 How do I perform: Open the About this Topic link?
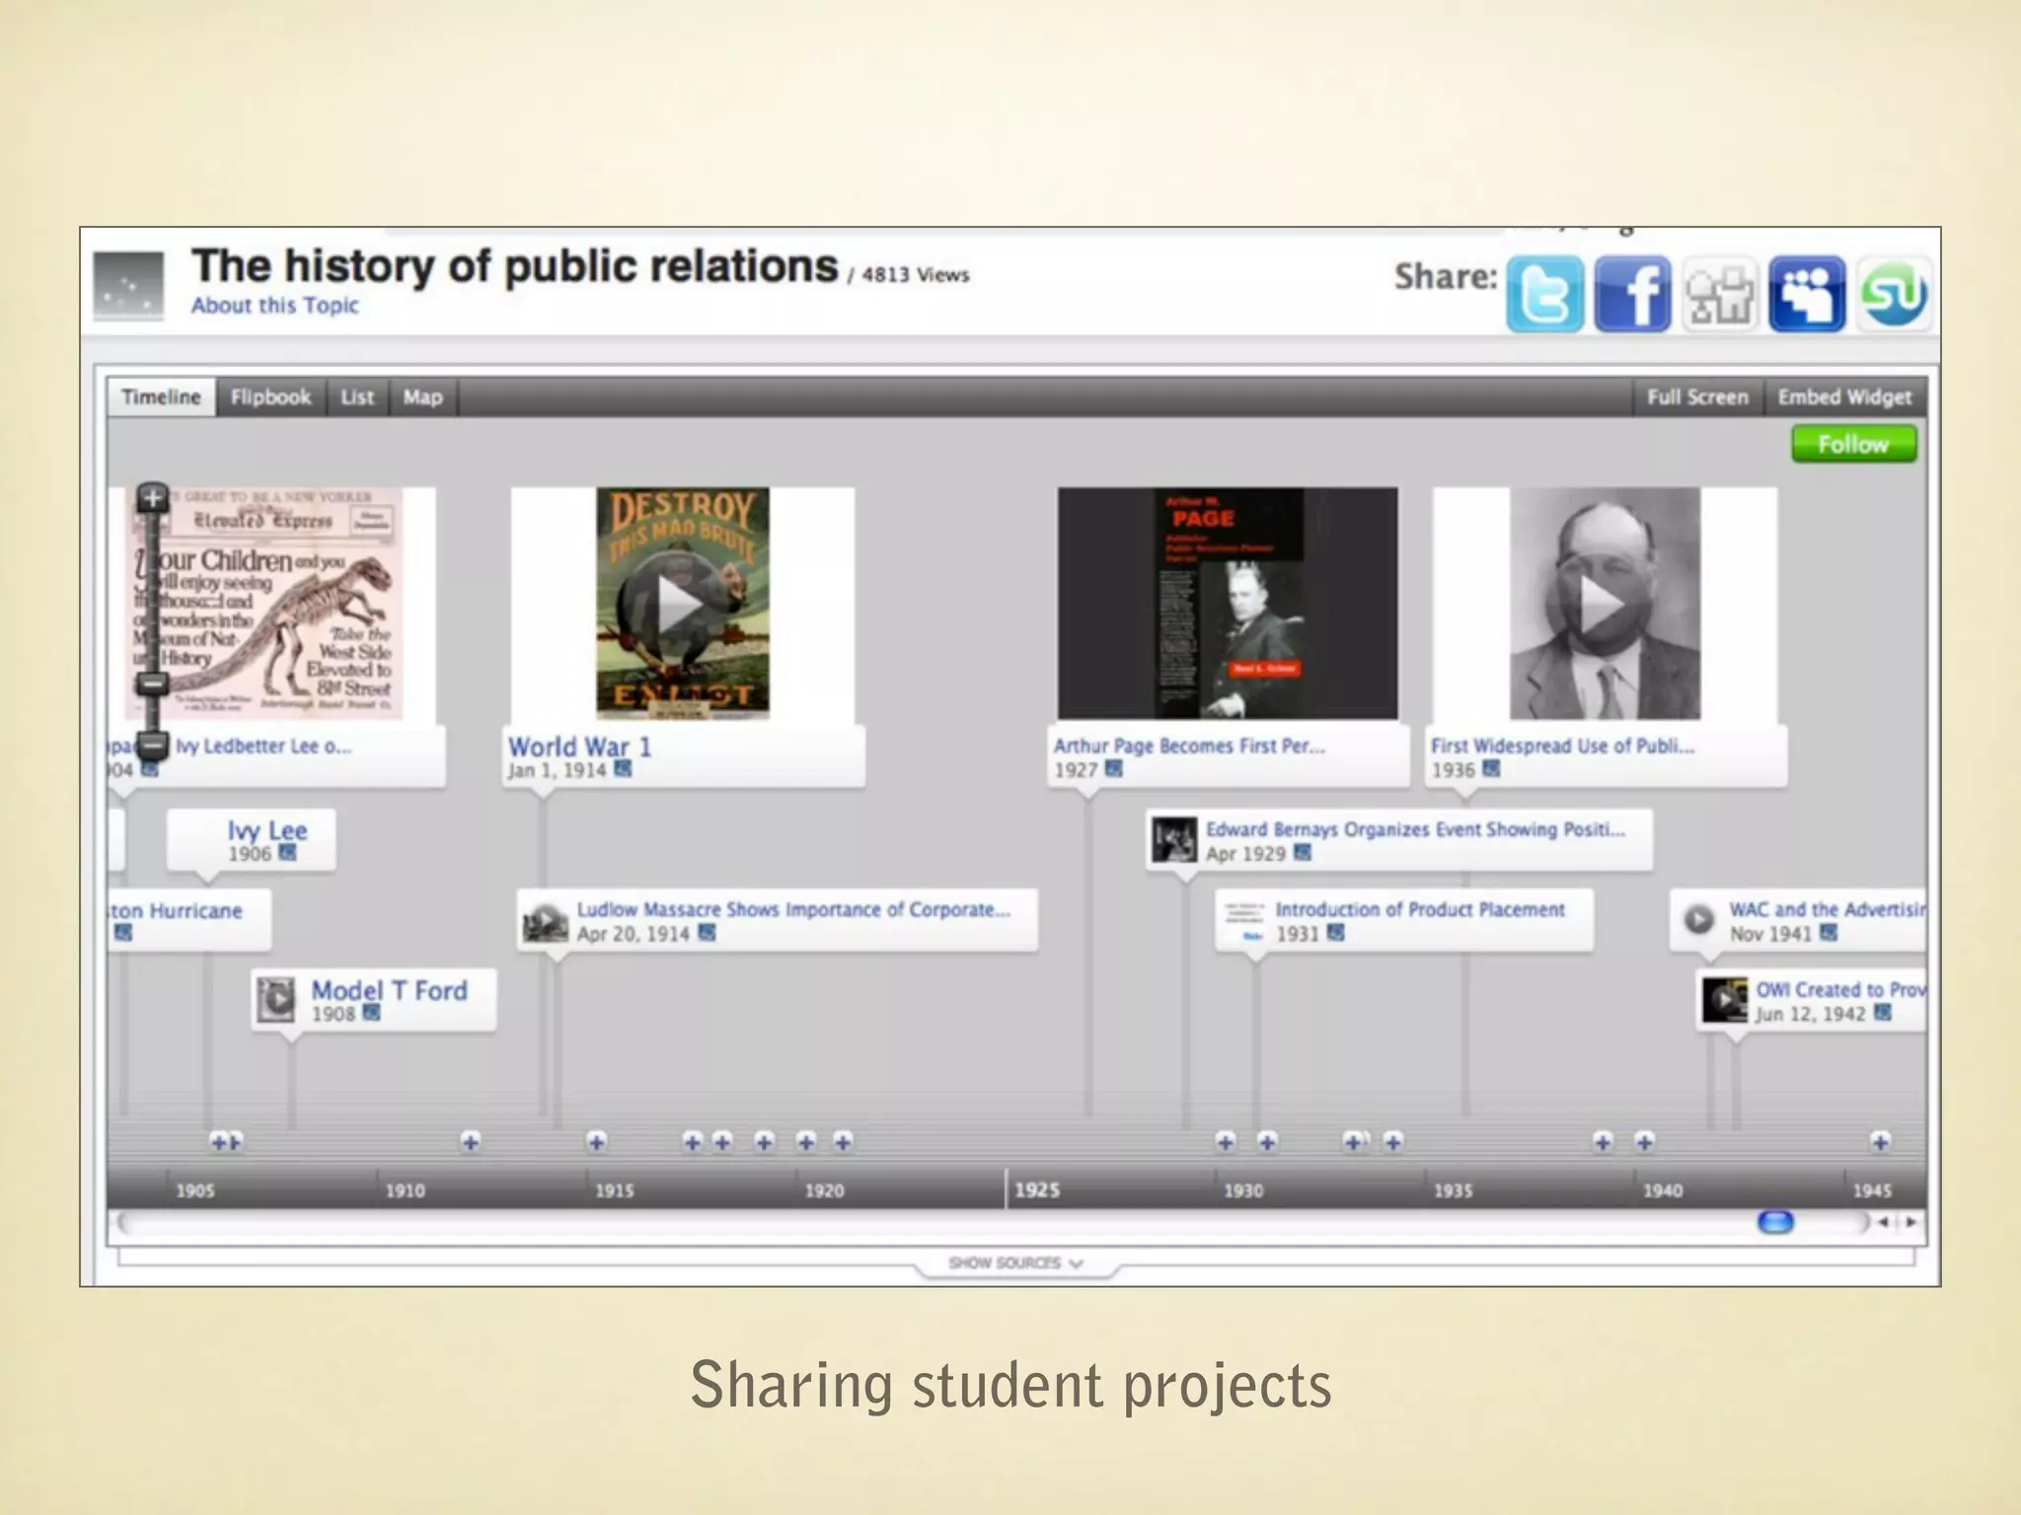click(274, 306)
